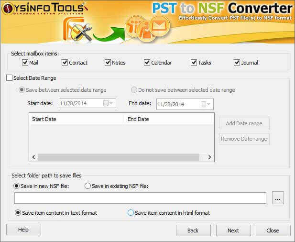Click the Start Date column header
This screenshot has height=242, width=295.
click(x=77, y=119)
